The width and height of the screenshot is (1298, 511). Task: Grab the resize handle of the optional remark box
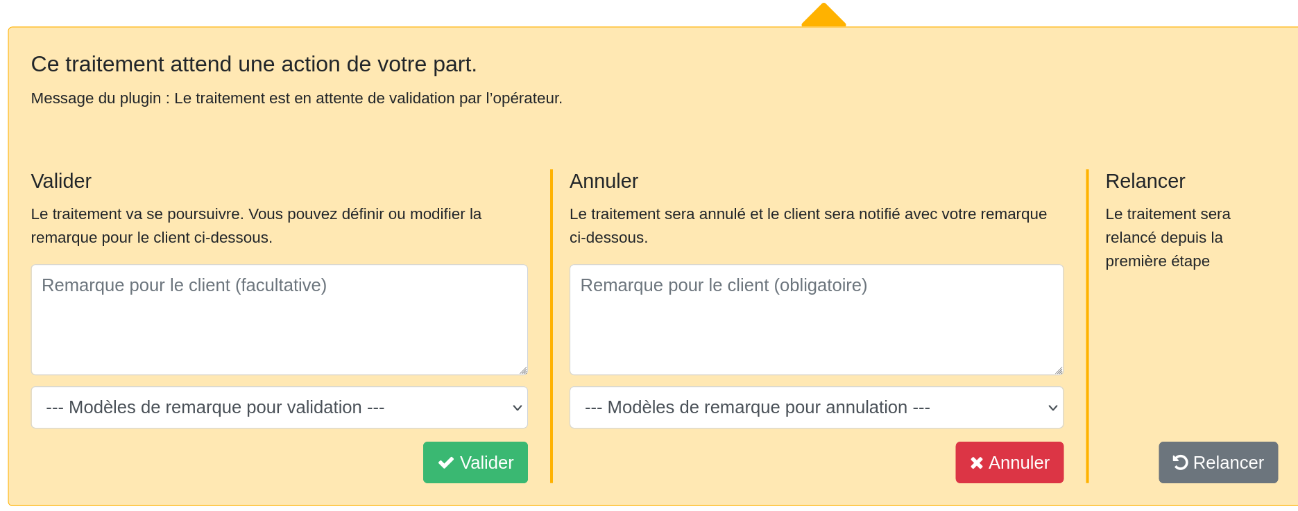[523, 371]
